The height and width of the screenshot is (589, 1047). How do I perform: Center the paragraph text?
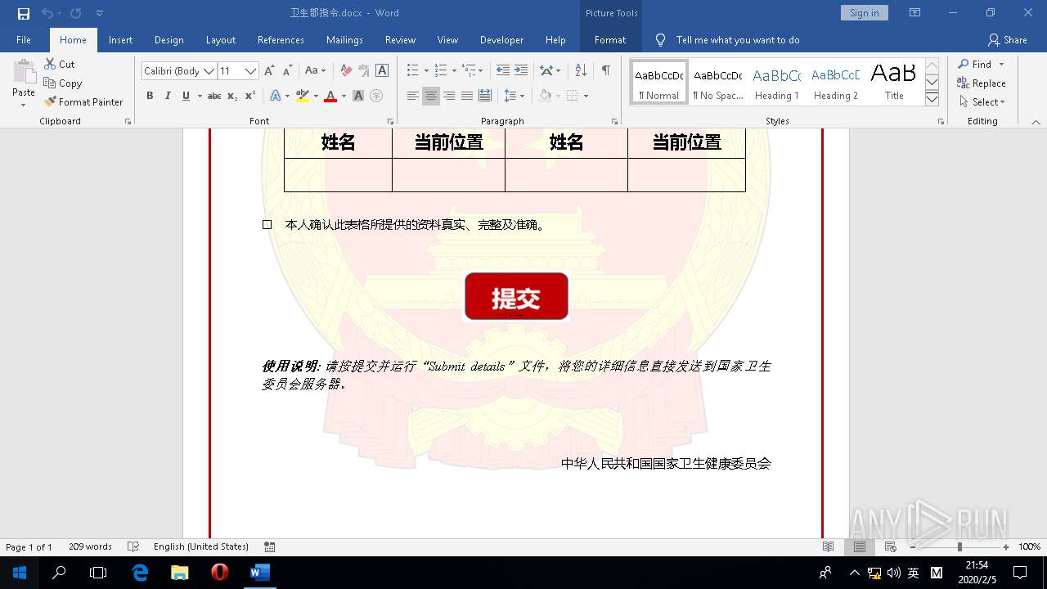pyautogui.click(x=431, y=96)
